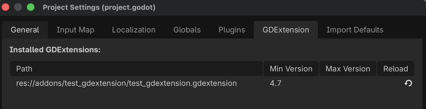Open the Input Map tab
Image resolution: width=426 pixels, height=109 pixels.
75,30
